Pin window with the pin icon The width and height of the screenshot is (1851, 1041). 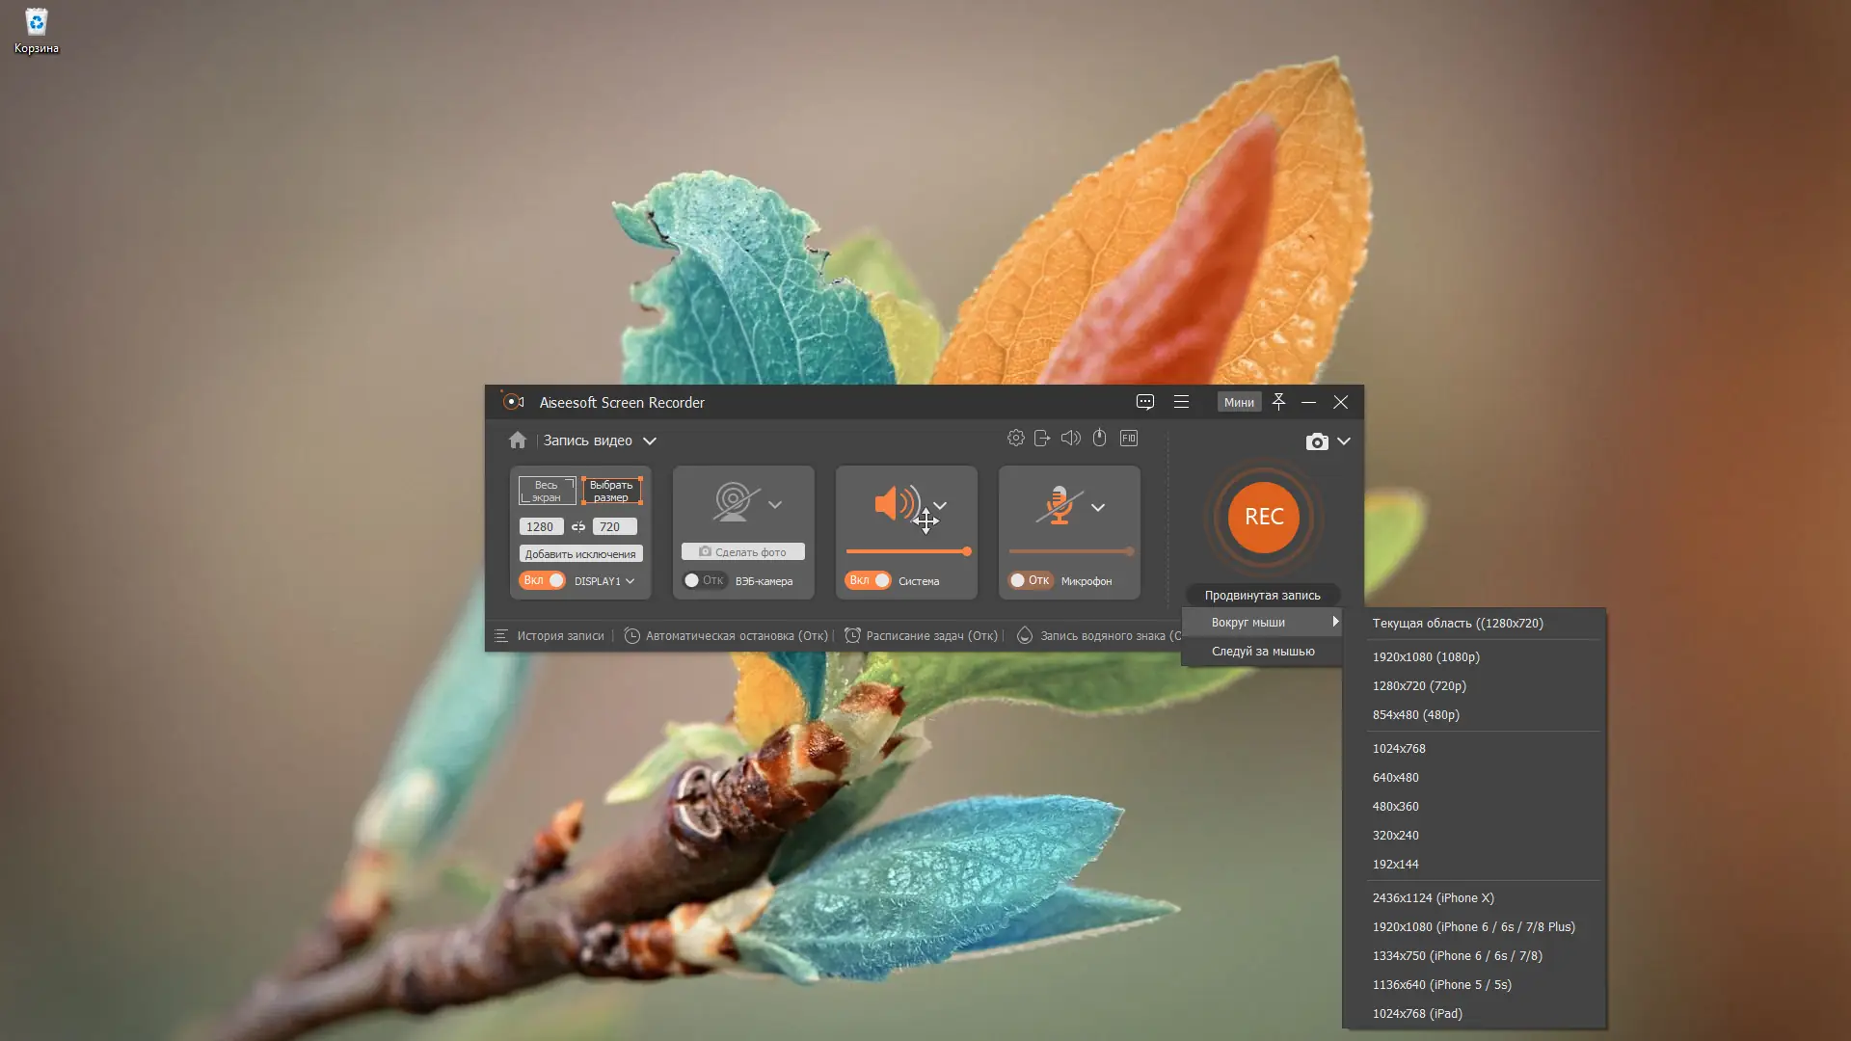[x=1278, y=402]
